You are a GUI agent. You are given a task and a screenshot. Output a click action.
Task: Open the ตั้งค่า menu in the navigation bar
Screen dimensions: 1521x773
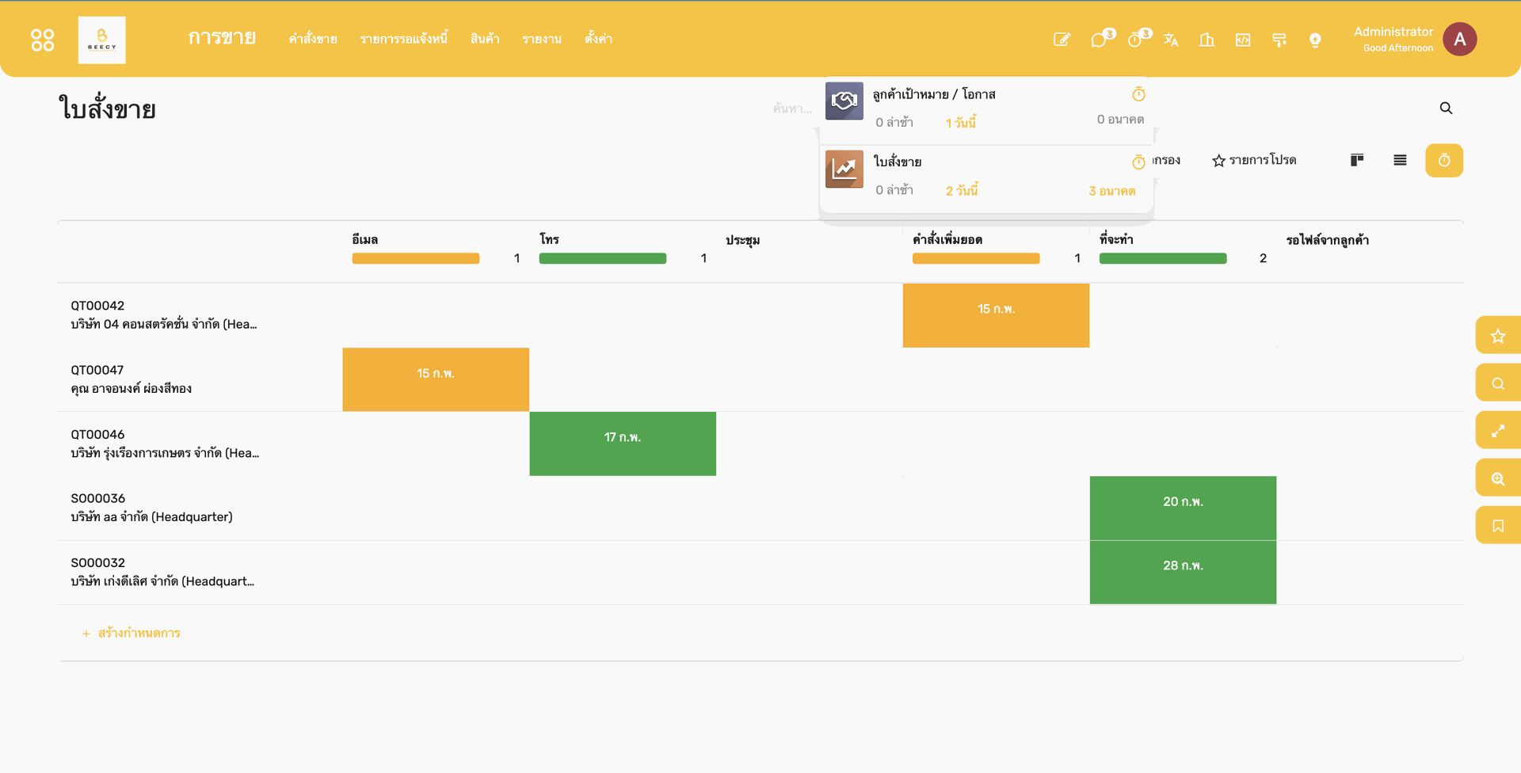598,38
